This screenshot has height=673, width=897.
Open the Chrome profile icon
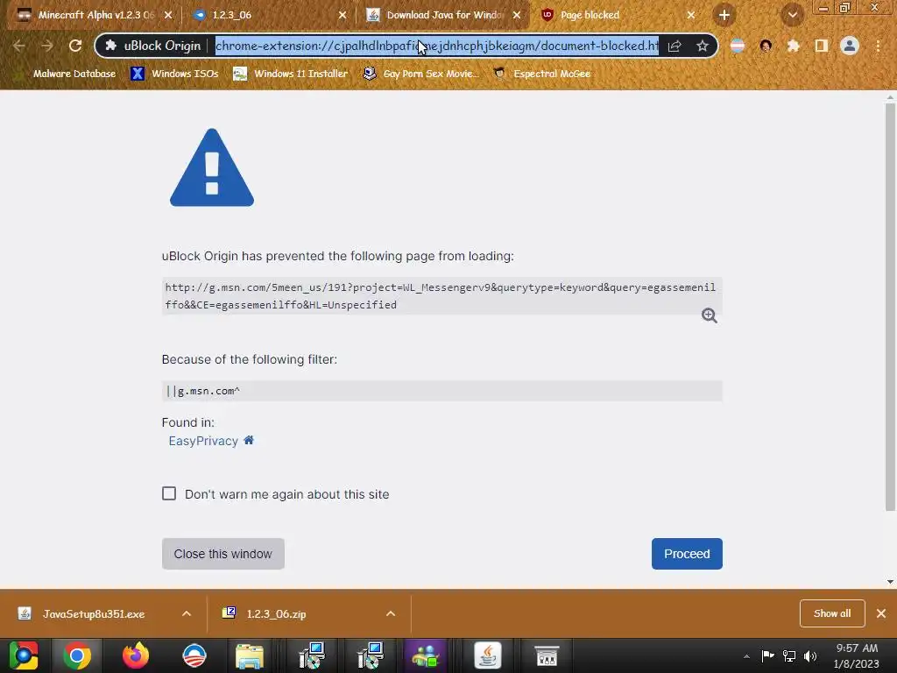850,46
